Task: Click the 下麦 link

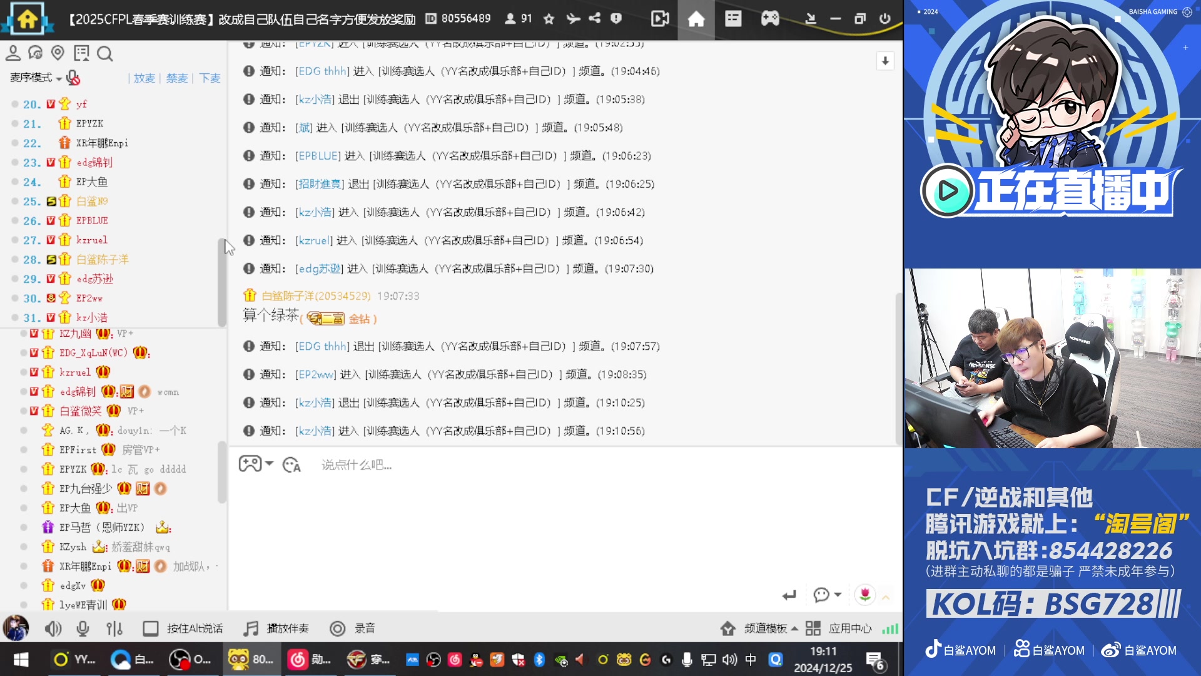Action: pos(210,78)
